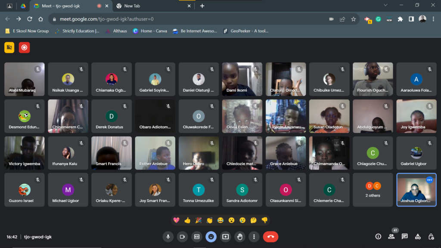Raise hand using the hand icon
The height and width of the screenshot is (248, 441).
click(239, 237)
